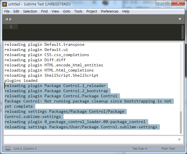Click the editor vertical scrollbar
The image size is (187, 154).
tap(182, 32)
